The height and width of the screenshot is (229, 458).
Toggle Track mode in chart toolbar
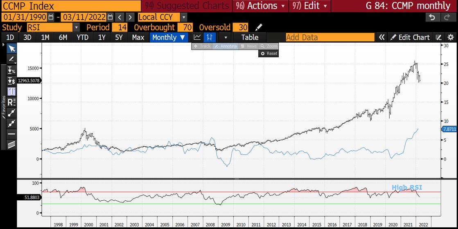point(202,46)
